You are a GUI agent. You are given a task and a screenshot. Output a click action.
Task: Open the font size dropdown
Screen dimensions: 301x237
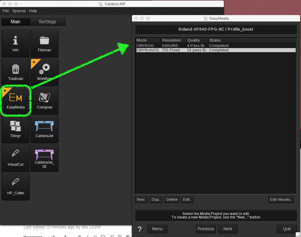tap(55, 236)
